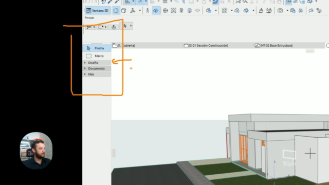Select the Surface Painter brush icon

point(261,10)
